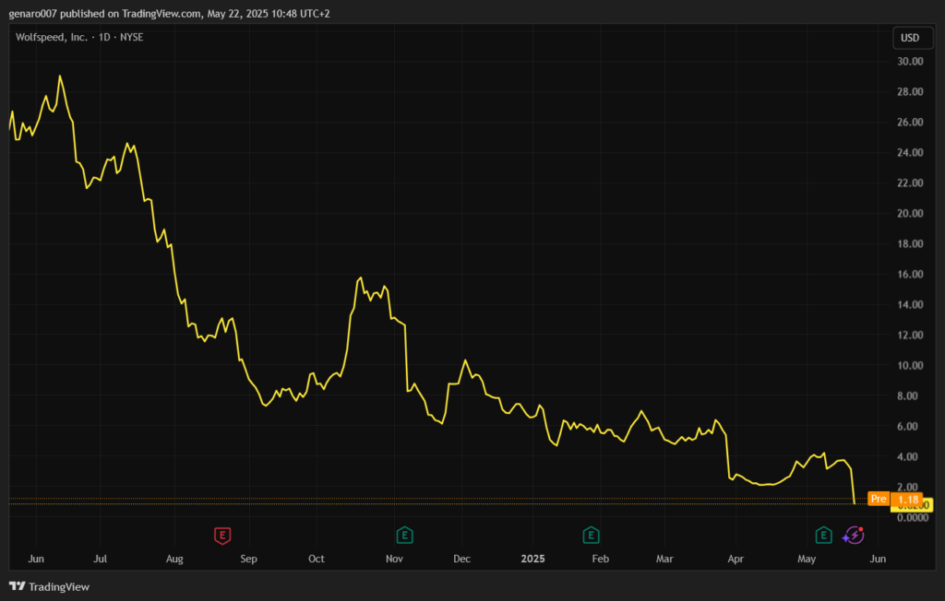Click the Wolfspeed, Inc. symbol title

pyautogui.click(x=53, y=36)
